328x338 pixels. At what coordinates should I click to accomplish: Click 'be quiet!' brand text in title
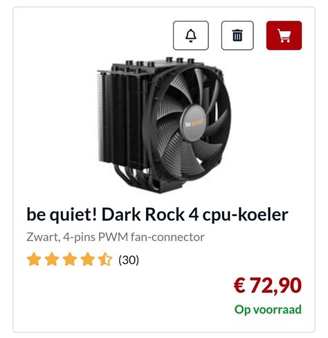click(x=62, y=215)
